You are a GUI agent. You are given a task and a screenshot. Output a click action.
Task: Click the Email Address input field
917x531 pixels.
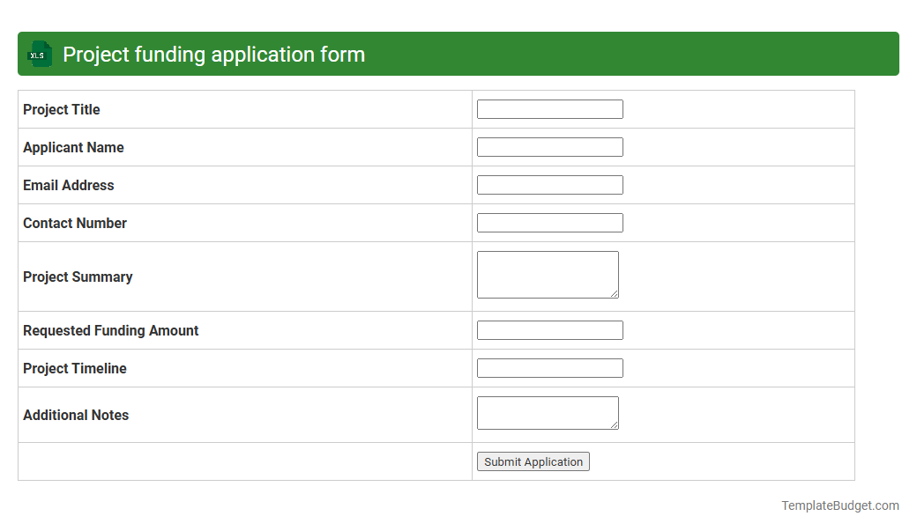[x=549, y=184]
